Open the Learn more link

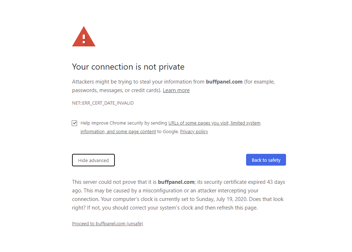pyautogui.click(x=176, y=90)
